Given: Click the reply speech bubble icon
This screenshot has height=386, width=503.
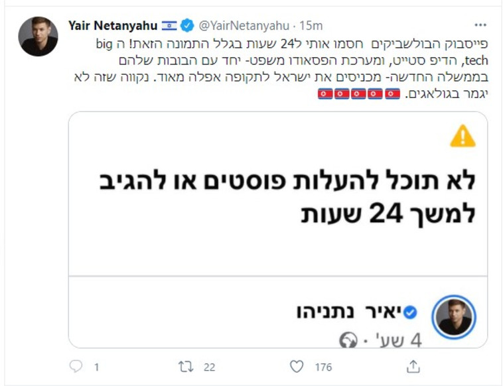Looking at the screenshot, I should point(76,366).
